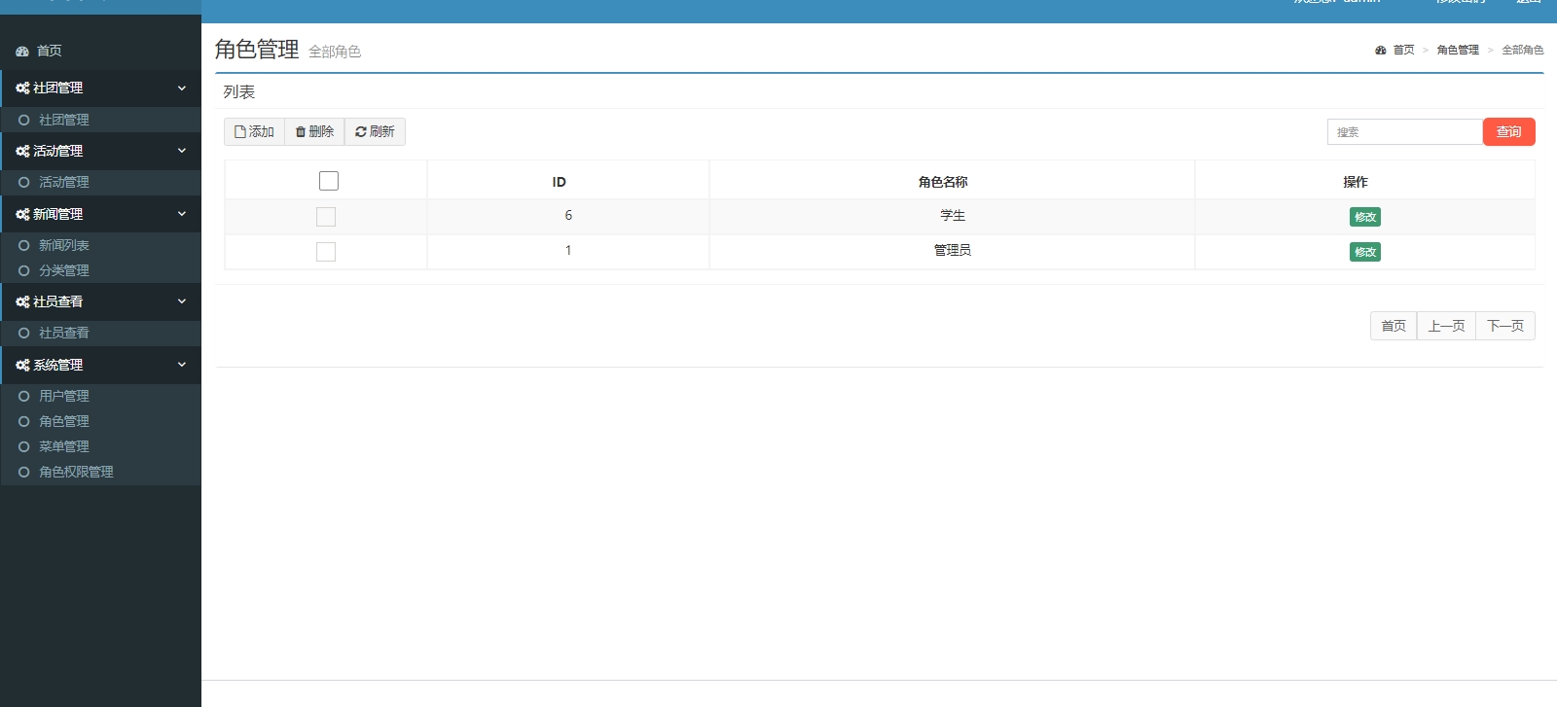Click the circle icon beside 社团管理 submenu
The height and width of the screenshot is (707, 1557).
[x=24, y=120]
